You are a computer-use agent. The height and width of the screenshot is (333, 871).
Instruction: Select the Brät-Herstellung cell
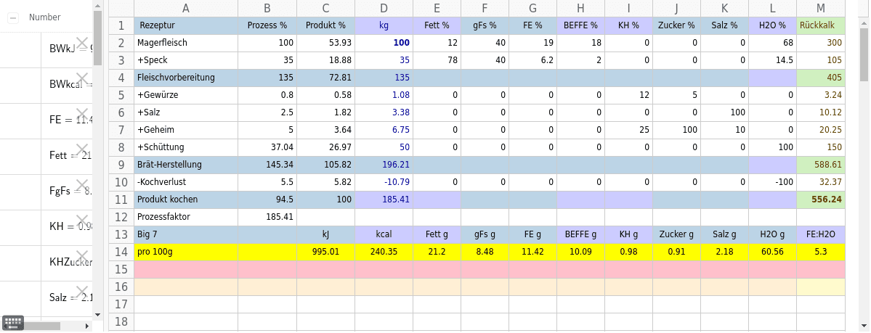(185, 165)
